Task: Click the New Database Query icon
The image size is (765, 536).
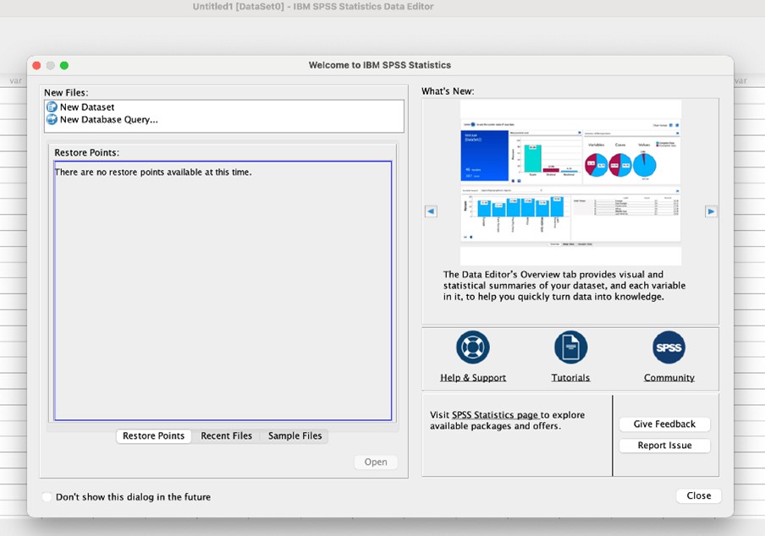Action: pyautogui.click(x=52, y=120)
